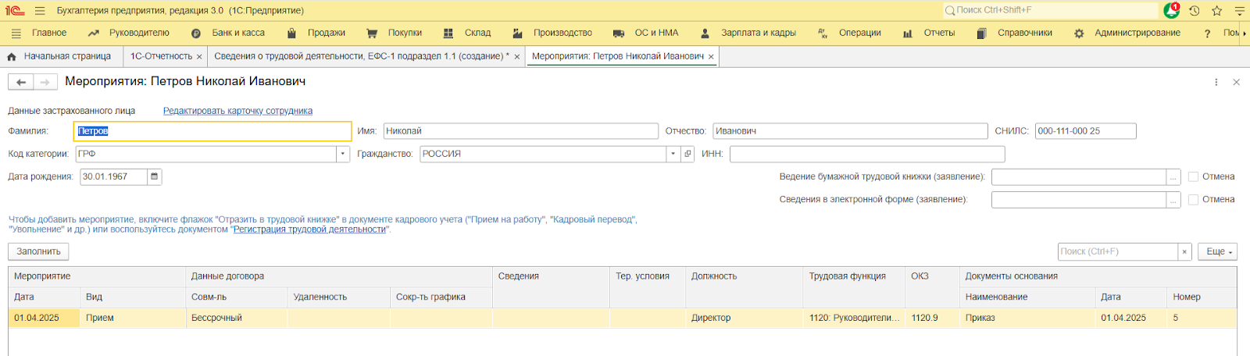Viewport: 1250px width, 356px height.
Task: Click the notifications bell icon
Action: pos(1171,11)
